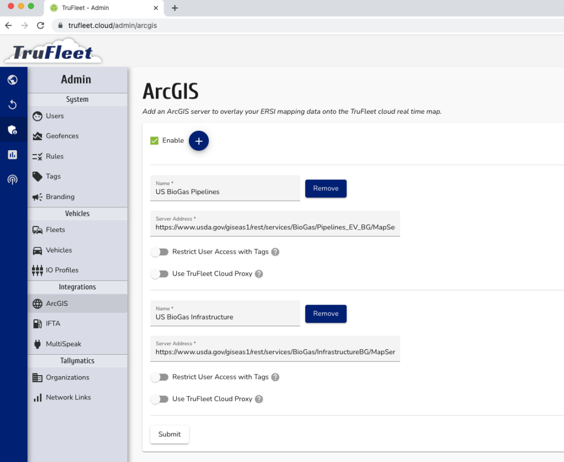Uncheck the Enable checkbox
564x462 pixels.
154,141
